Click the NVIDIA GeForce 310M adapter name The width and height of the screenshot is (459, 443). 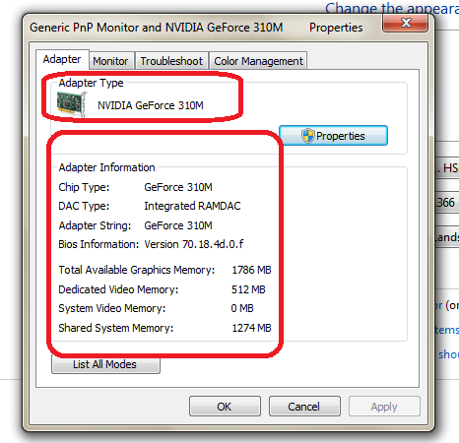[151, 105]
